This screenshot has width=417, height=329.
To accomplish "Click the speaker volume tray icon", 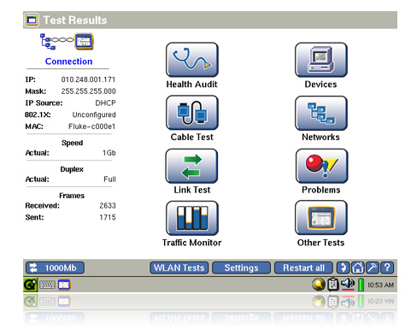I will pos(348,284).
